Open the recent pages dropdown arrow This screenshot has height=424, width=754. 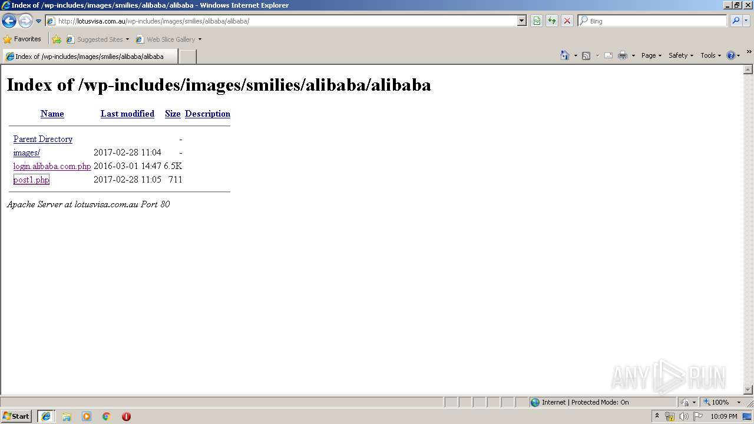pyautogui.click(x=38, y=21)
